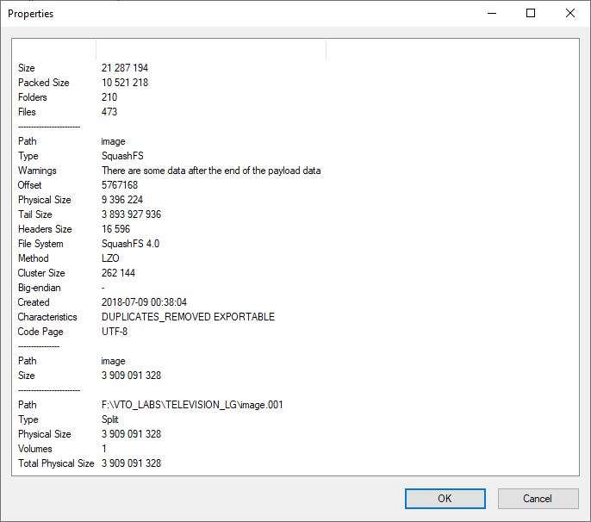Close the Properties dialog window
The height and width of the screenshot is (522, 591).
click(570, 13)
